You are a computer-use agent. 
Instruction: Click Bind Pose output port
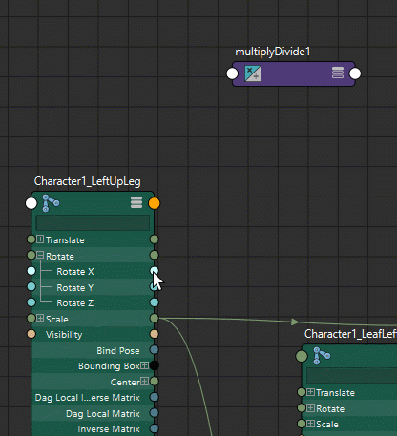(155, 349)
